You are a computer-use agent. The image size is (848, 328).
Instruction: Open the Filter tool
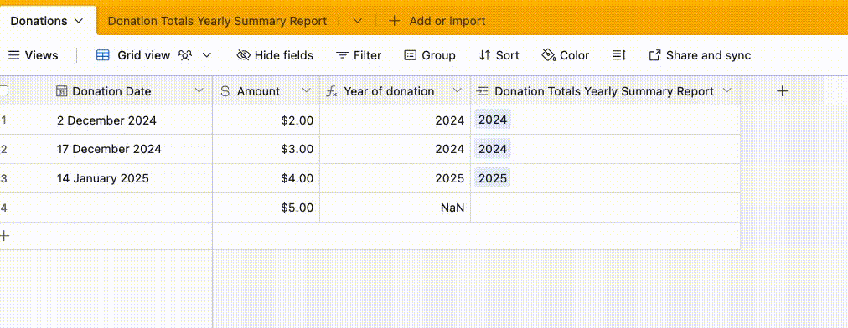(x=359, y=55)
